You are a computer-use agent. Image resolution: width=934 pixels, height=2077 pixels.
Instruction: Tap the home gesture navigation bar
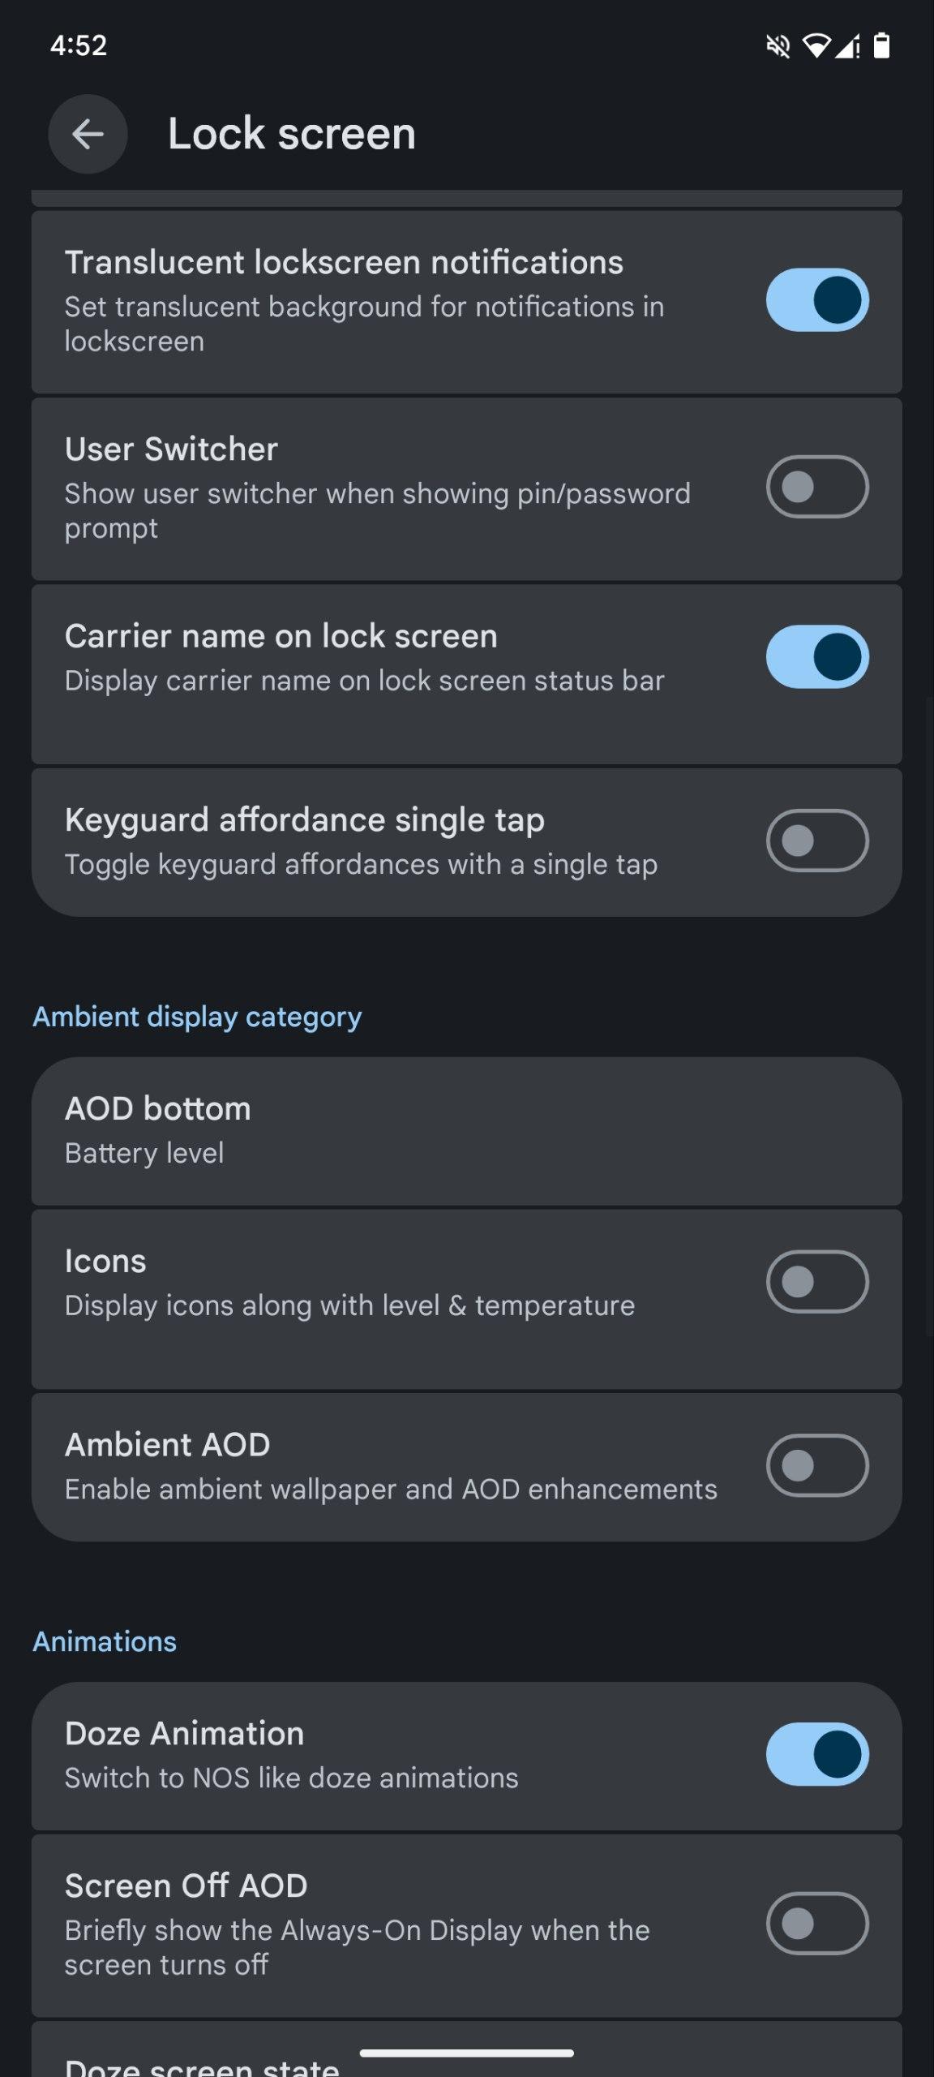click(466, 2053)
